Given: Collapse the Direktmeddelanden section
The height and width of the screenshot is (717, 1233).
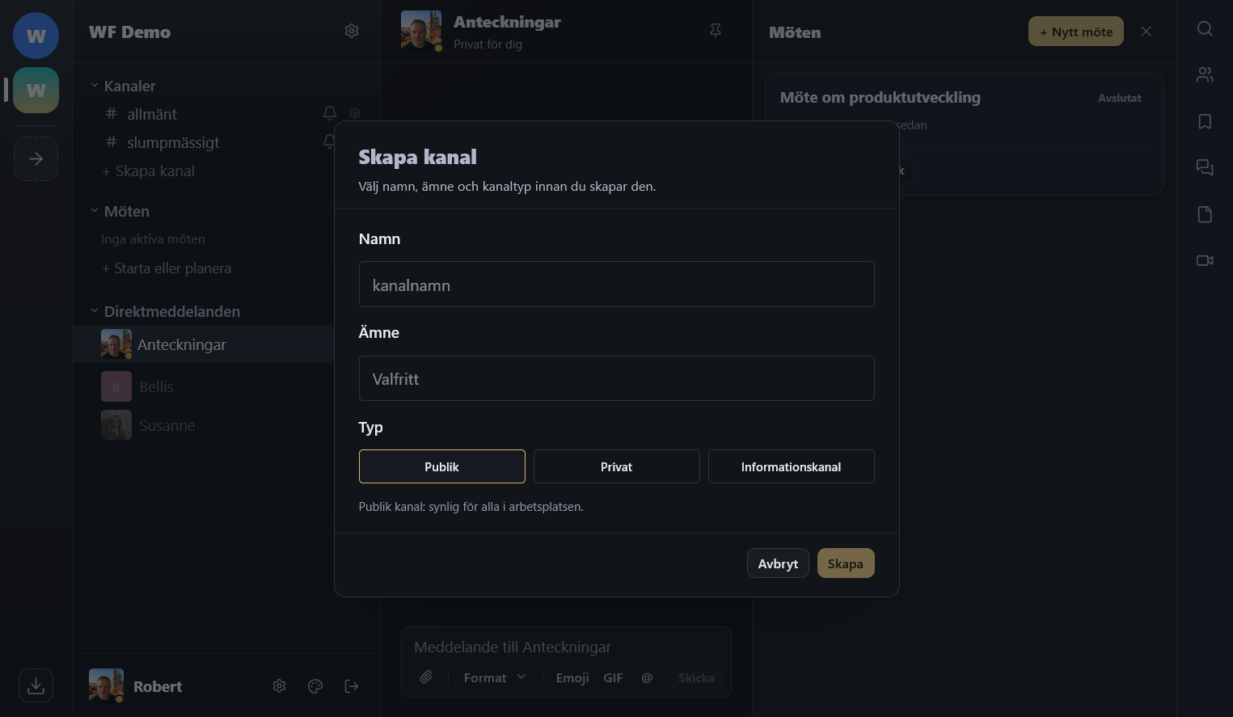Looking at the screenshot, I should [x=95, y=311].
